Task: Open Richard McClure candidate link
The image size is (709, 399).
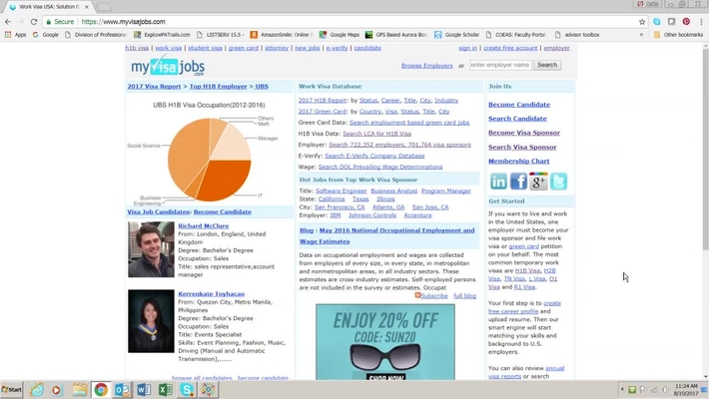Action: point(203,226)
